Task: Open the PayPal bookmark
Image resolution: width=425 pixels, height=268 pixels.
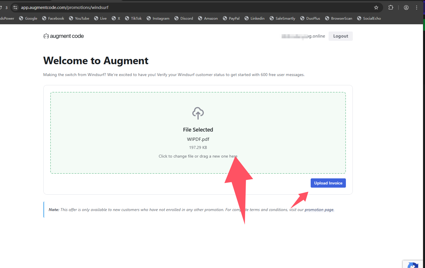Action: tap(231, 18)
